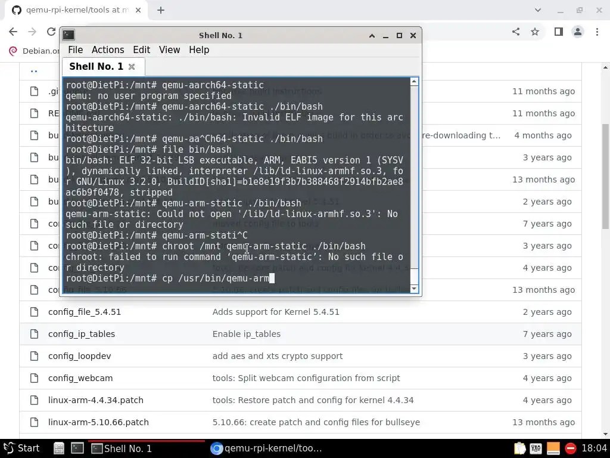Open the Edit menu in the terminal
The width and height of the screenshot is (610, 458).
pos(141,50)
